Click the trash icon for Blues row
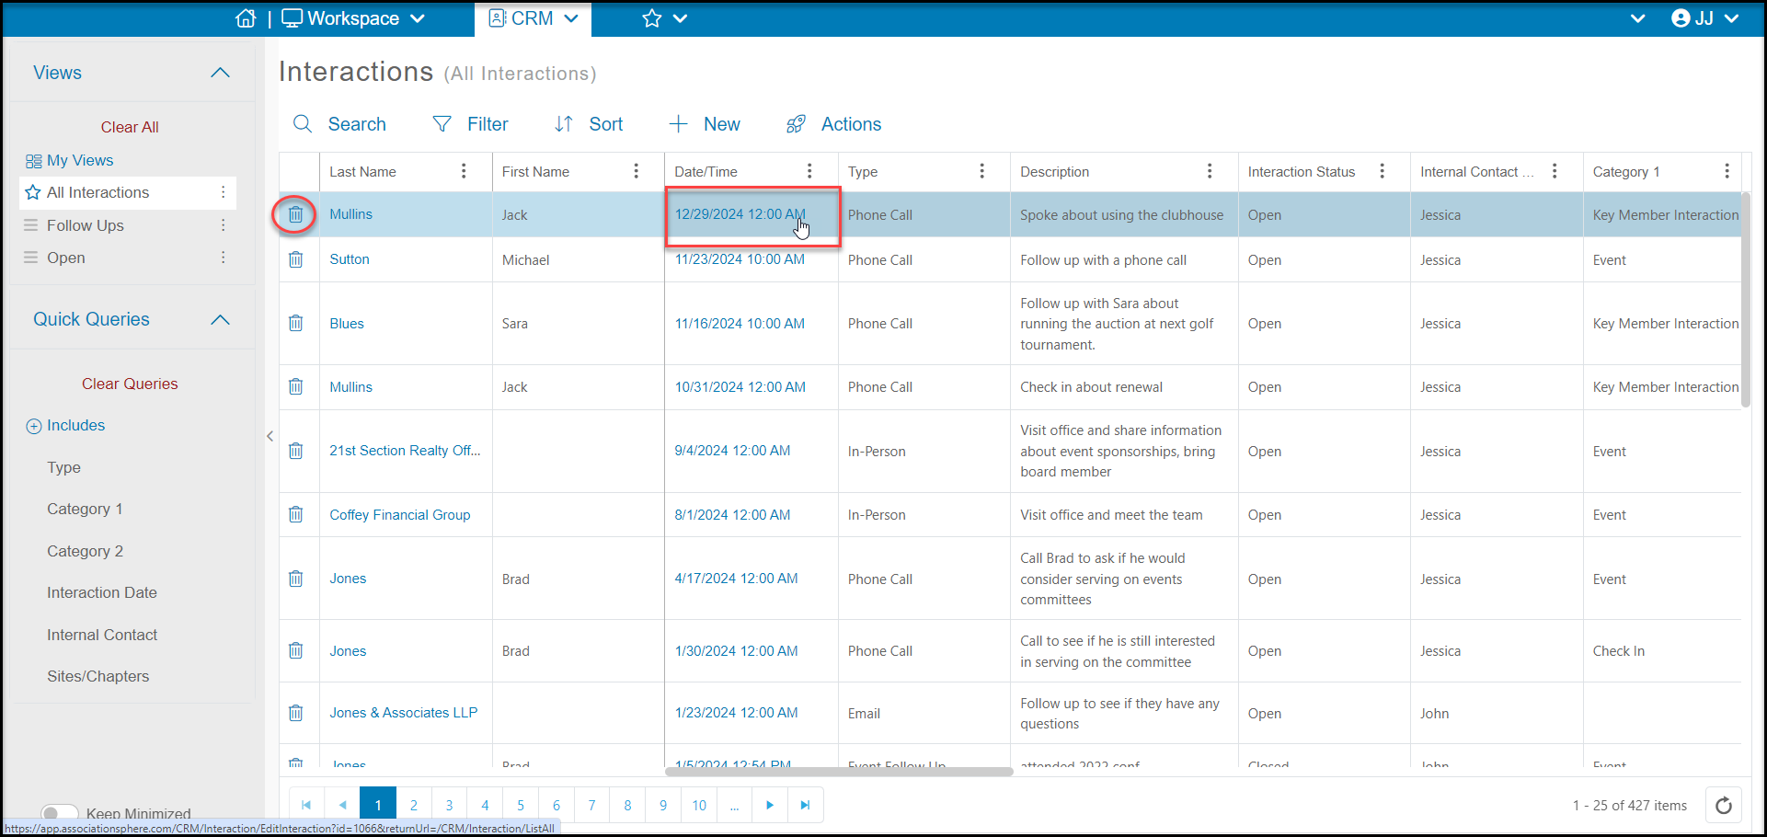1767x837 pixels. [x=295, y=323]
